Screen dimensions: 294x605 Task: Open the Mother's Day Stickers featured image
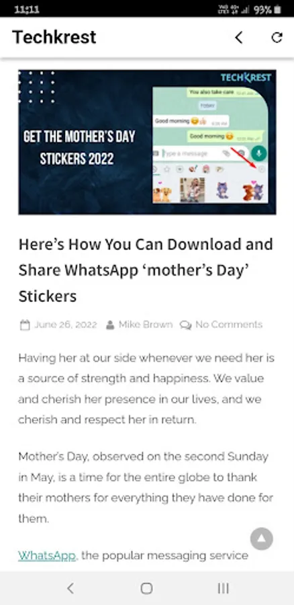[147, 142]
